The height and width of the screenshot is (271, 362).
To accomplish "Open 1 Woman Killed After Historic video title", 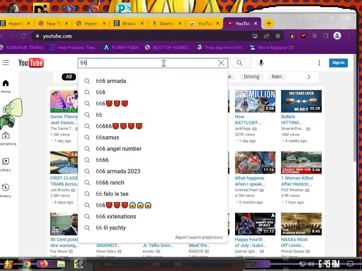I will pyautogui.click(x=297, y=181).
